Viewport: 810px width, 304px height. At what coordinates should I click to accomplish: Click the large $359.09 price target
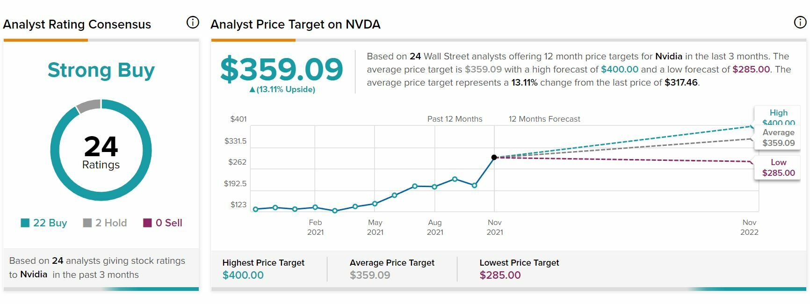click(x=282, y=69)
